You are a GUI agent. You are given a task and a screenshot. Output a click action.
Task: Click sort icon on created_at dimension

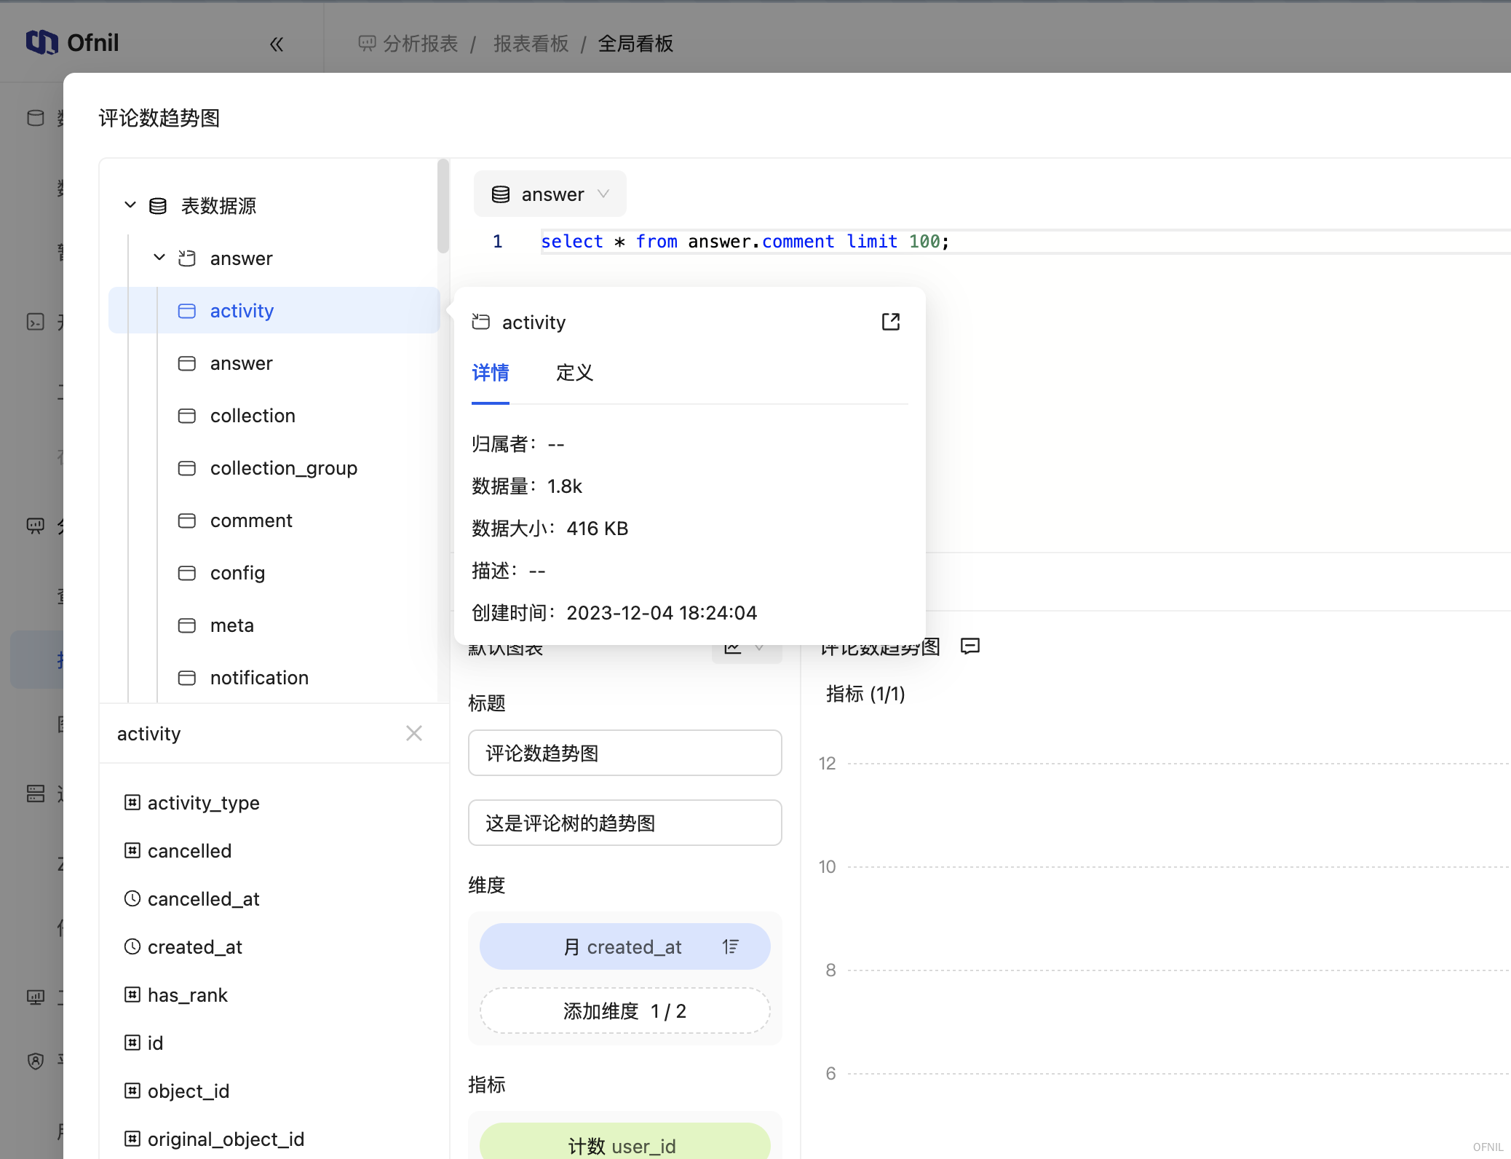(731, 946)
